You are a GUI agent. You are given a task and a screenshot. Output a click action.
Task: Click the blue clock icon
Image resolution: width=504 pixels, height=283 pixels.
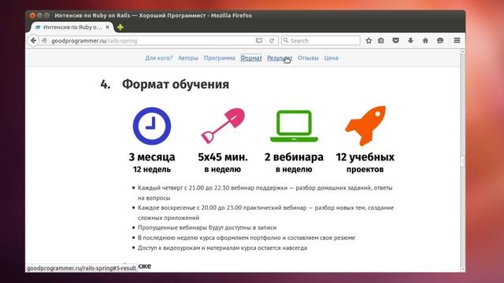pos(152,126)
